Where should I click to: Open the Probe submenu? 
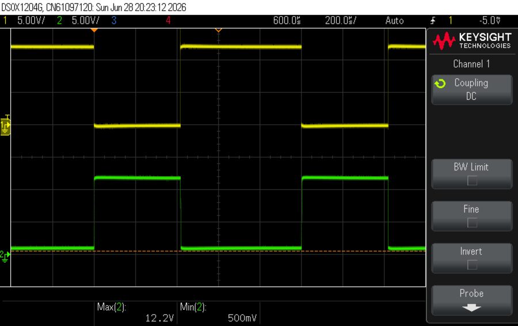click(x=472, y=300)
